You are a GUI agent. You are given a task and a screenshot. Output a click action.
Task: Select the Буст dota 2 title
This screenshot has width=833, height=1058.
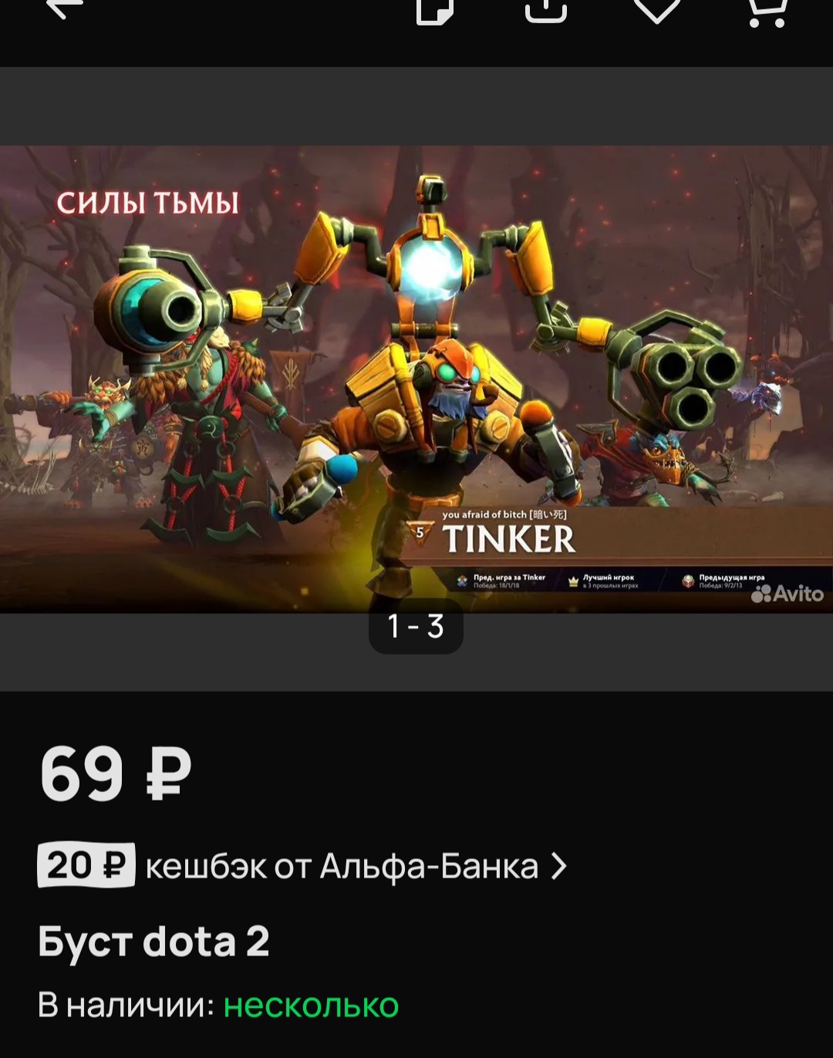[154, 942]
